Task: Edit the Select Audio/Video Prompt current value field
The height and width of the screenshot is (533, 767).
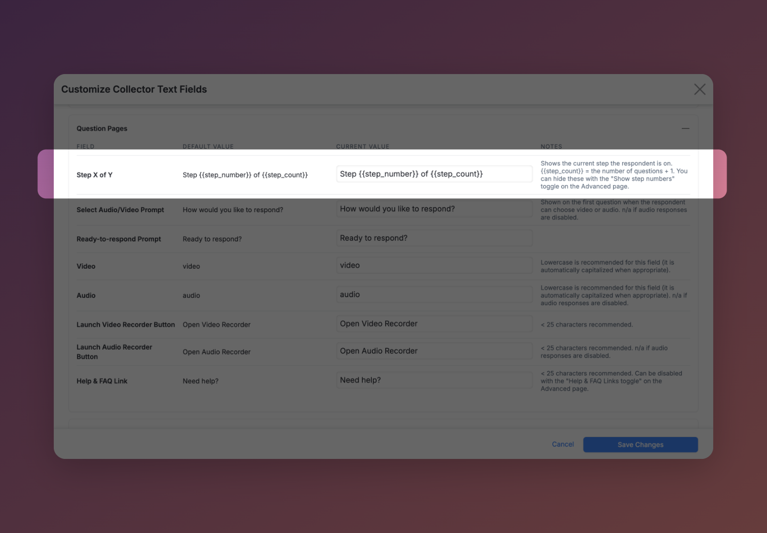Action: click(434, 209)
